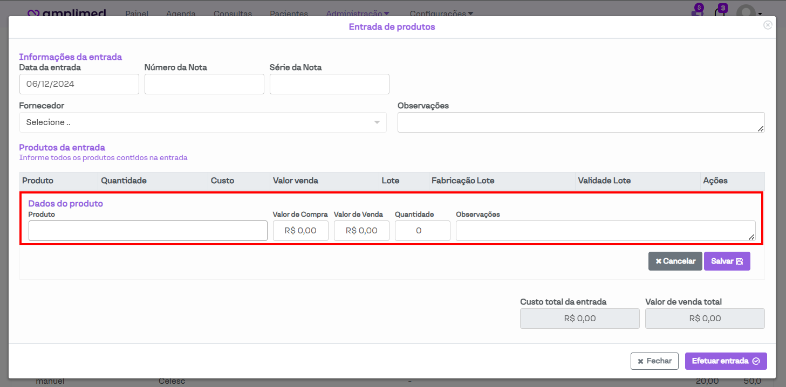Open the Configurações menu
This screenshot has height=387, width=786.
coord(441,13)
